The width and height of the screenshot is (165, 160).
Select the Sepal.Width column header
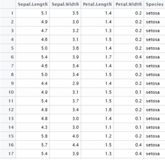(65, 4)
